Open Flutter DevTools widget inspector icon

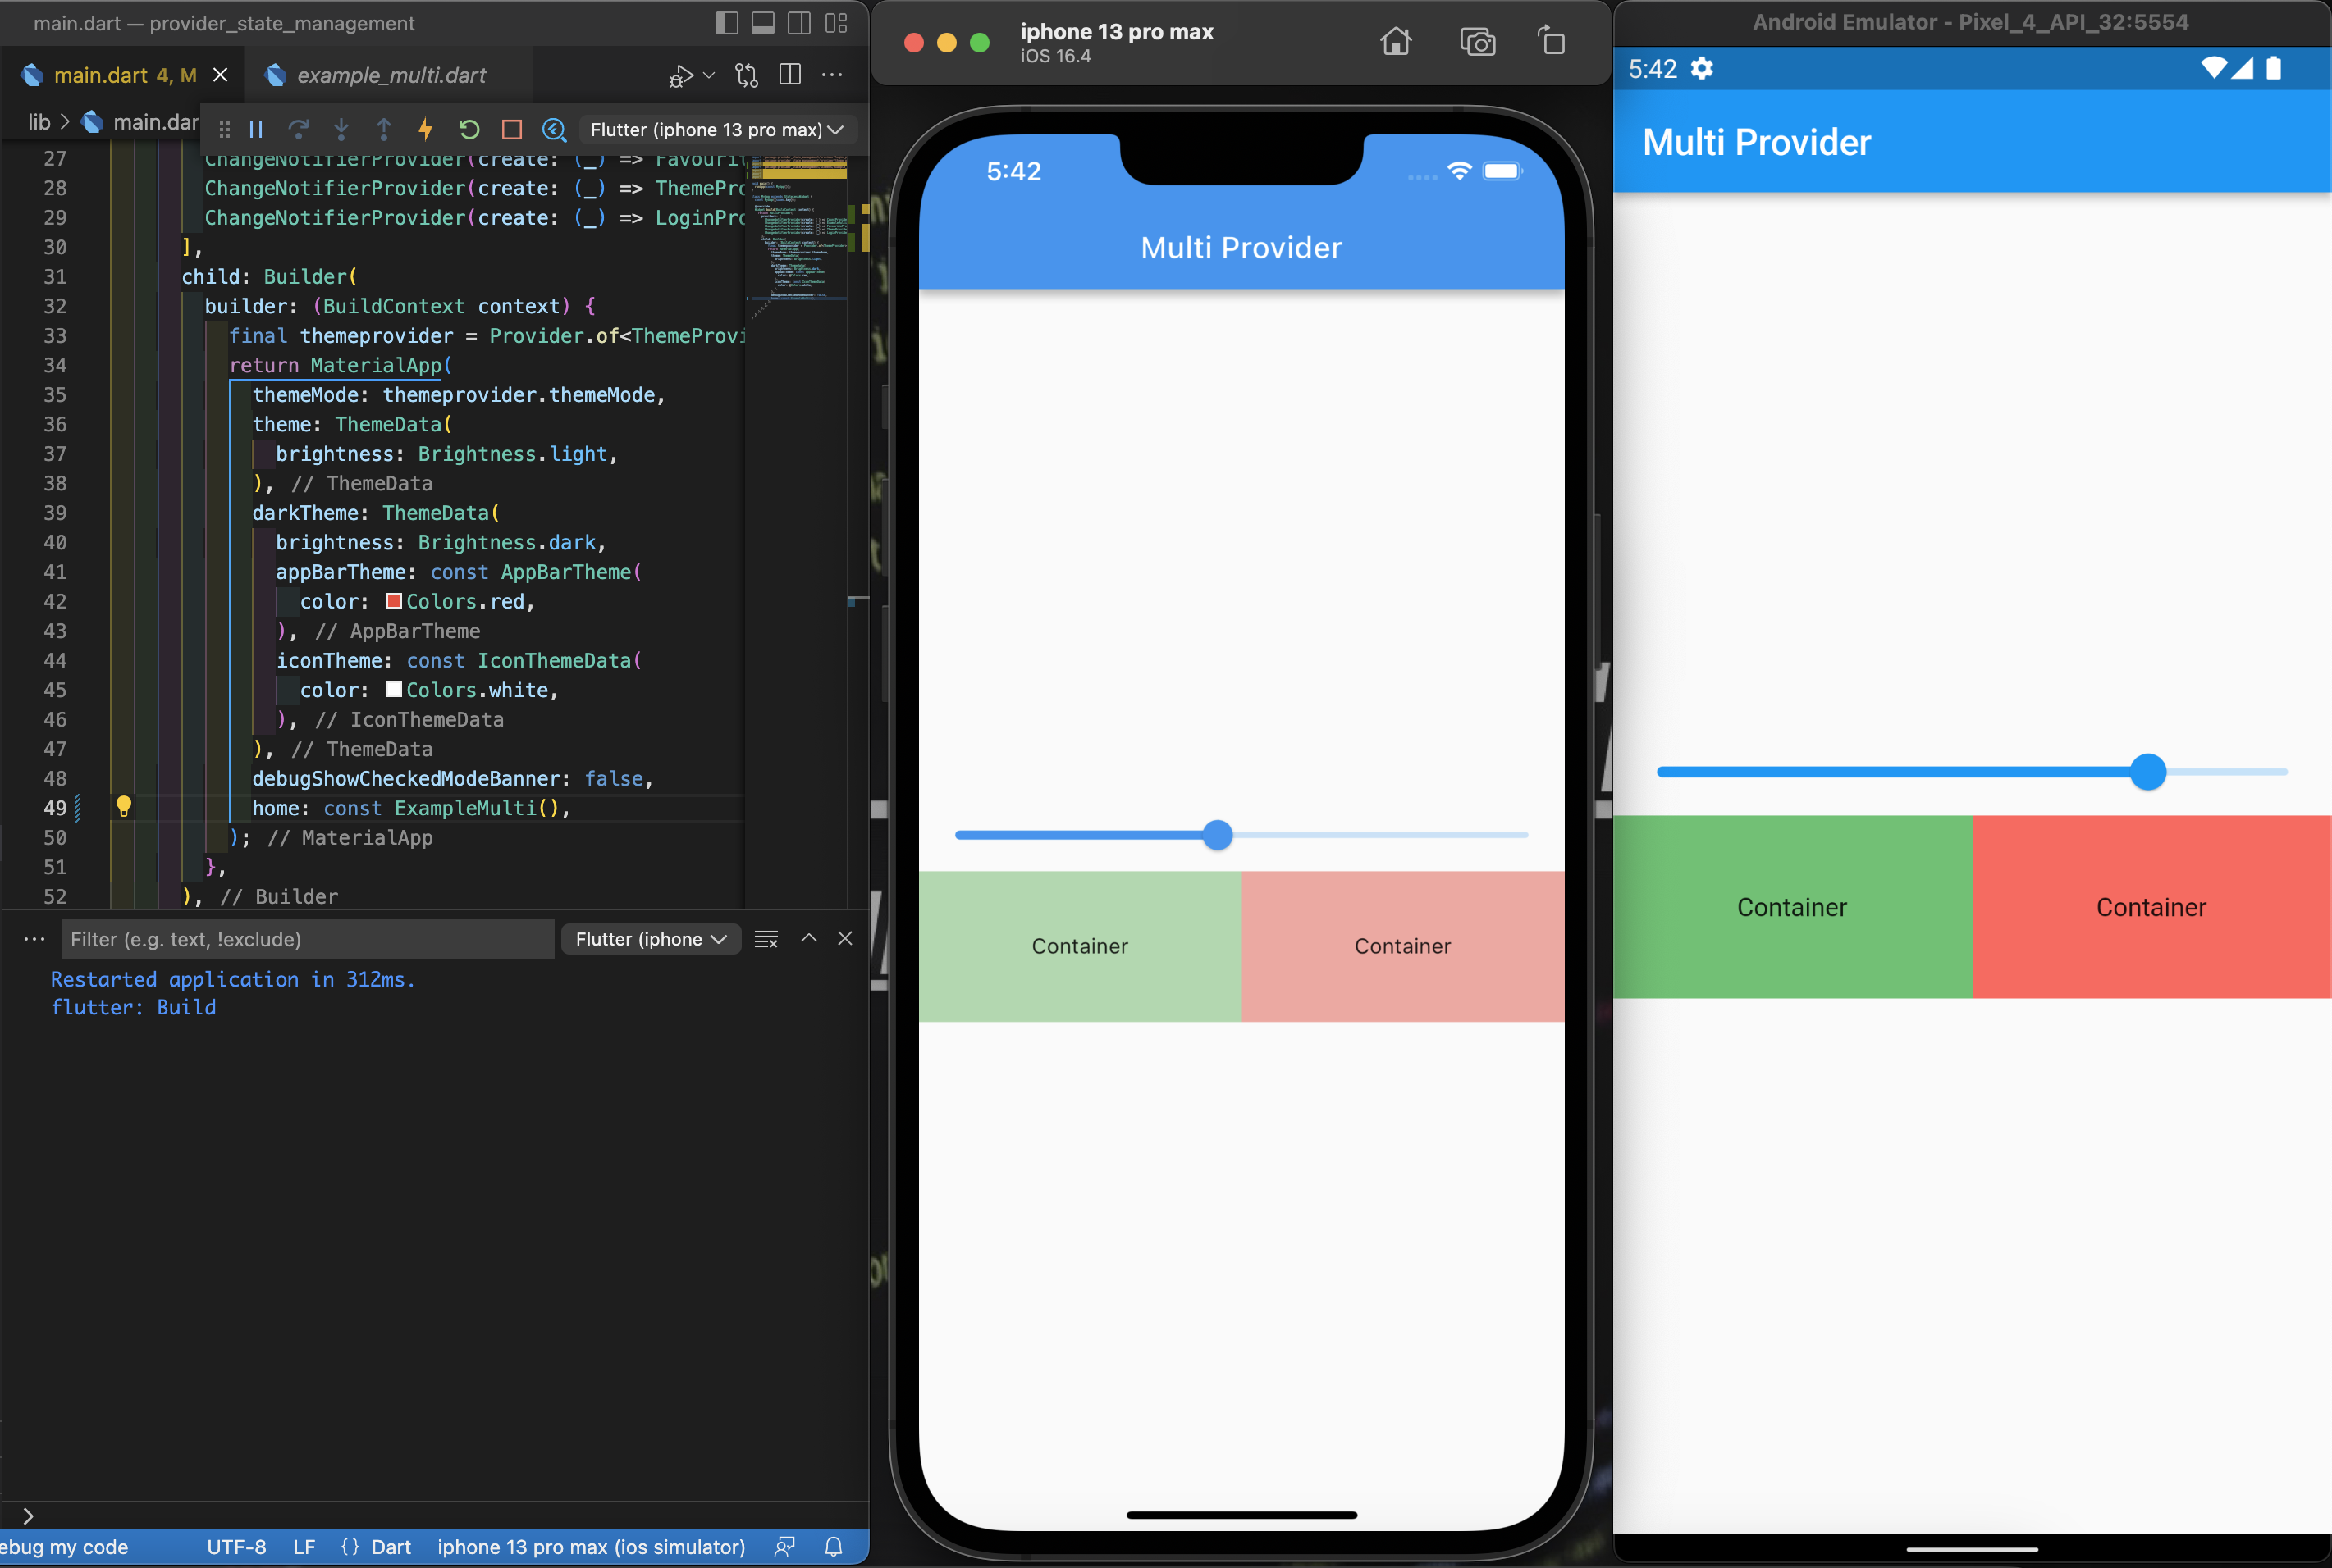554,130
